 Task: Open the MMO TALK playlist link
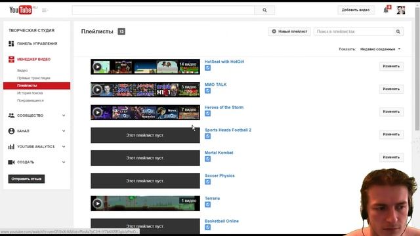(216, 85)
